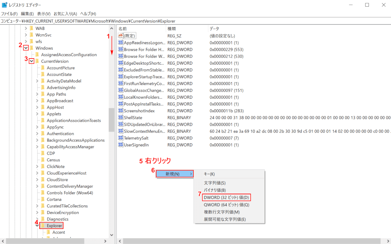The image size is (391, 244).
Task: Click the Diagnostics key folder icon
Action: click(43, 219)
